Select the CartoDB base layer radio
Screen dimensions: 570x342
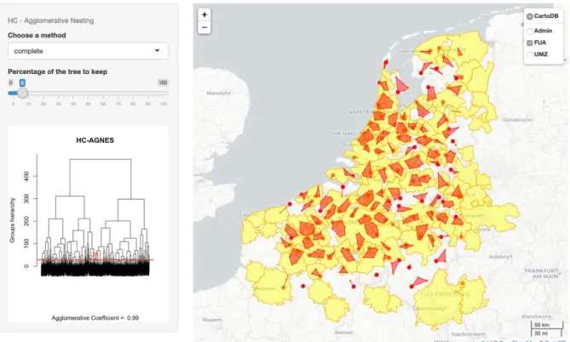pyautogui.click(x=530, y=16)
